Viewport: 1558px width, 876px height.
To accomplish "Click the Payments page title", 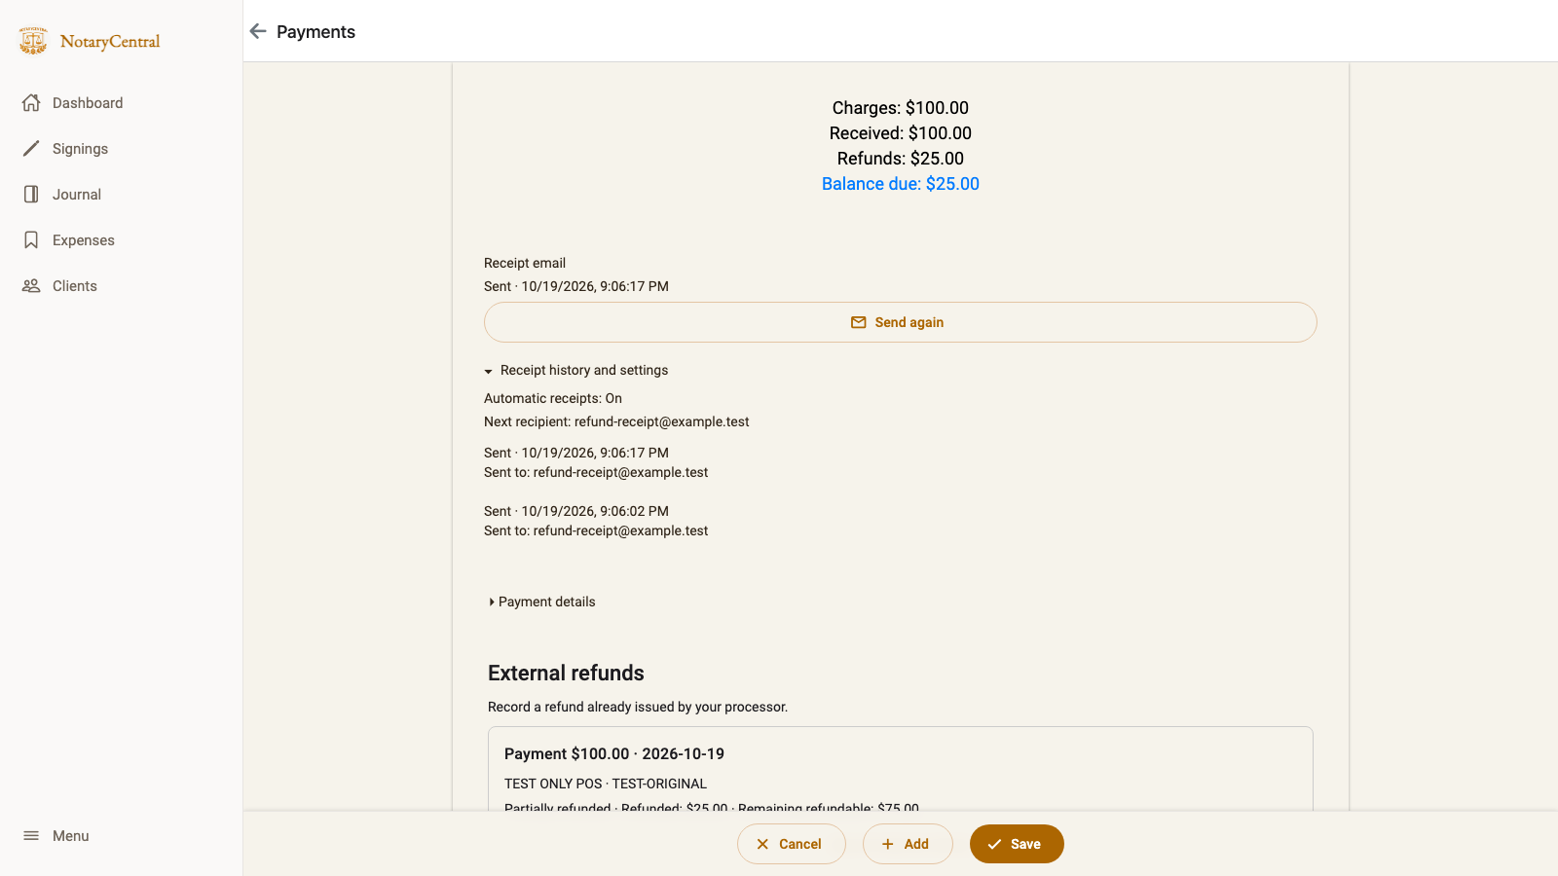I will point(315,31).
